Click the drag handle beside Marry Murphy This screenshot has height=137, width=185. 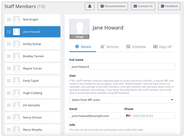click(x=9, y=130)
